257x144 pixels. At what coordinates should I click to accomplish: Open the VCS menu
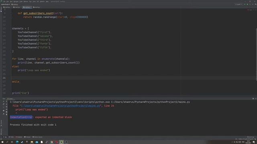38,2
